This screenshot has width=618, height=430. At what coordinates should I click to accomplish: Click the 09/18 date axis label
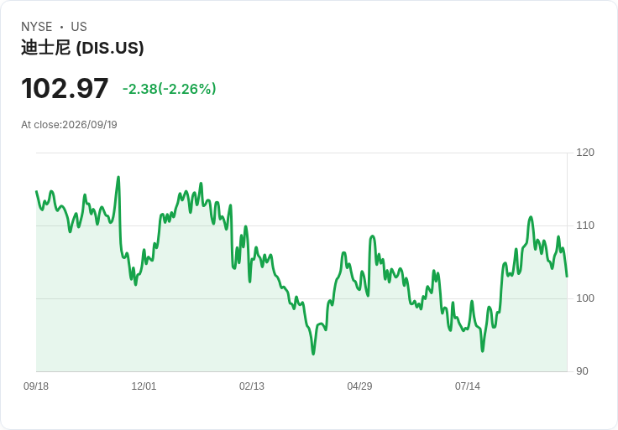(x=36, y=386)
